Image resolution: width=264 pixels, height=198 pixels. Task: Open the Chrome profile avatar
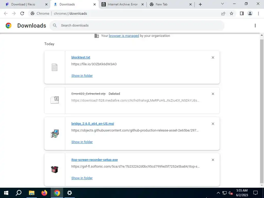coord(250,13)
